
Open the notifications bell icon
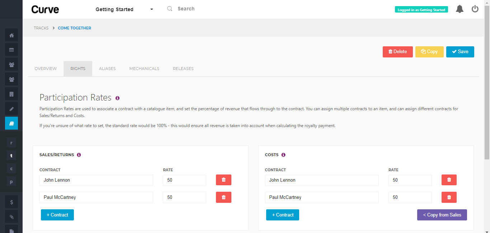(x=460, y=9)
